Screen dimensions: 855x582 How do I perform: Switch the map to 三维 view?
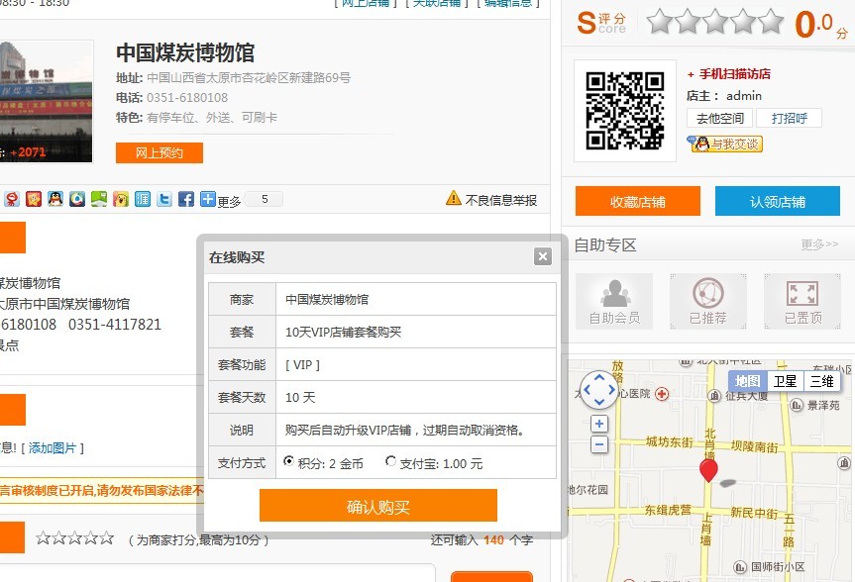click(x=821, y=381)
